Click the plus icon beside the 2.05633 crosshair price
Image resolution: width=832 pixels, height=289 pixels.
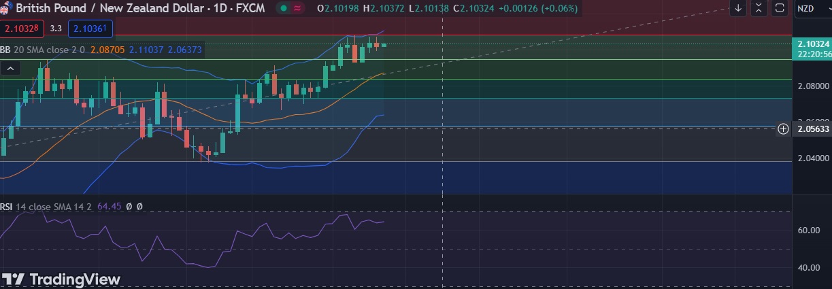(x=783, y=129)
